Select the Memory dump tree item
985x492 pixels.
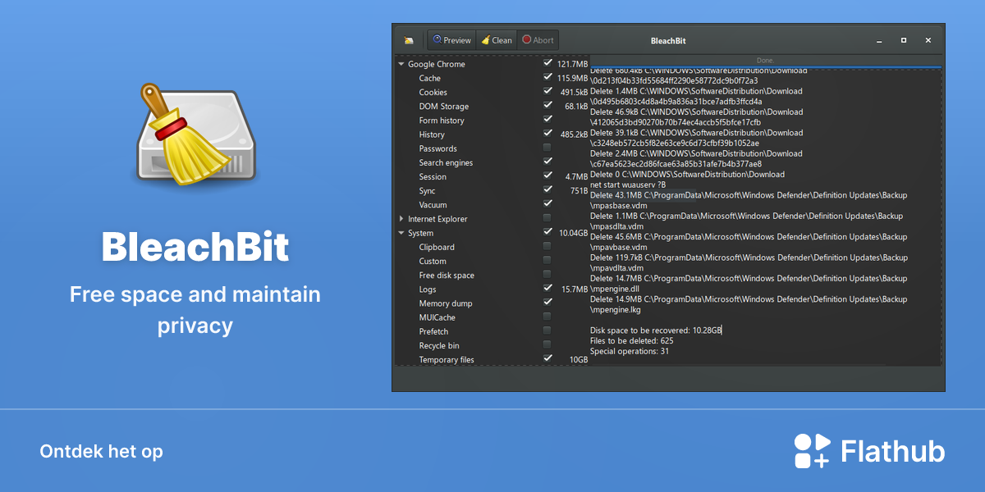point(446,303)
